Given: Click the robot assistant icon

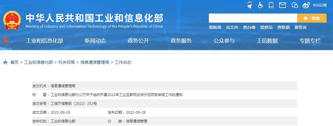Looking at the screenshot, I should click(x=250, y=5).
